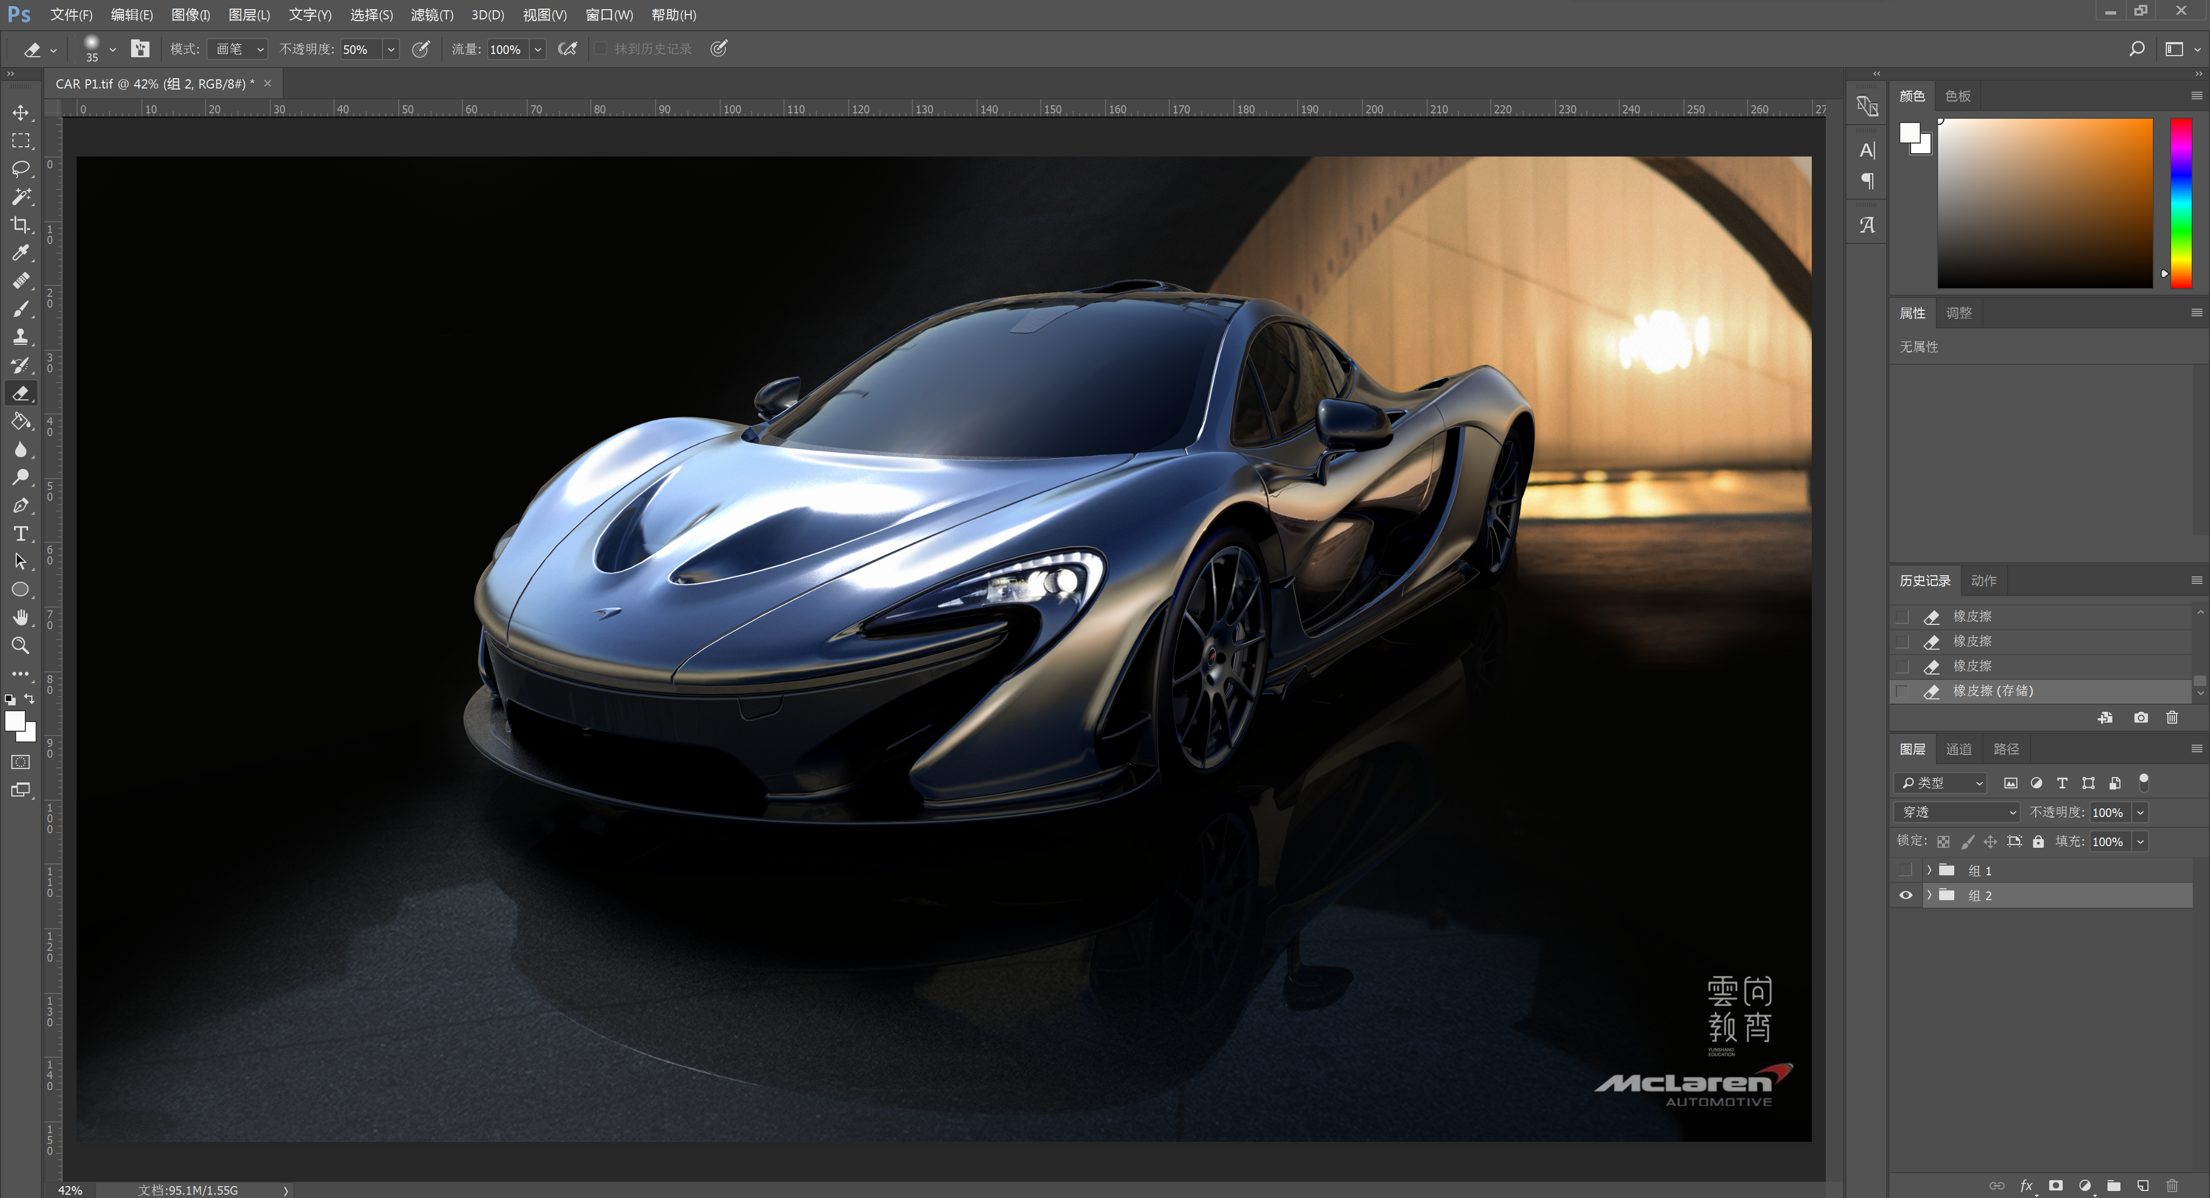
Task: Create a new snapshot in the History panel
Action: point(2140,717)
